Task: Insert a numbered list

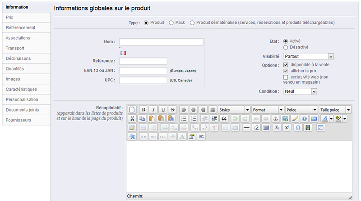Action: tap(193, 119)
